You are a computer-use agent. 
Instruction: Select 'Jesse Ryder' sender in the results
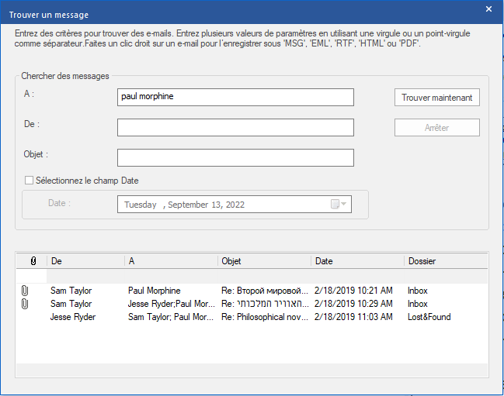tap(73, 317)
